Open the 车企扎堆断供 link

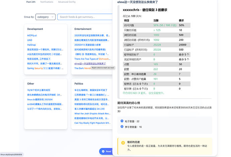coord(91,90)
